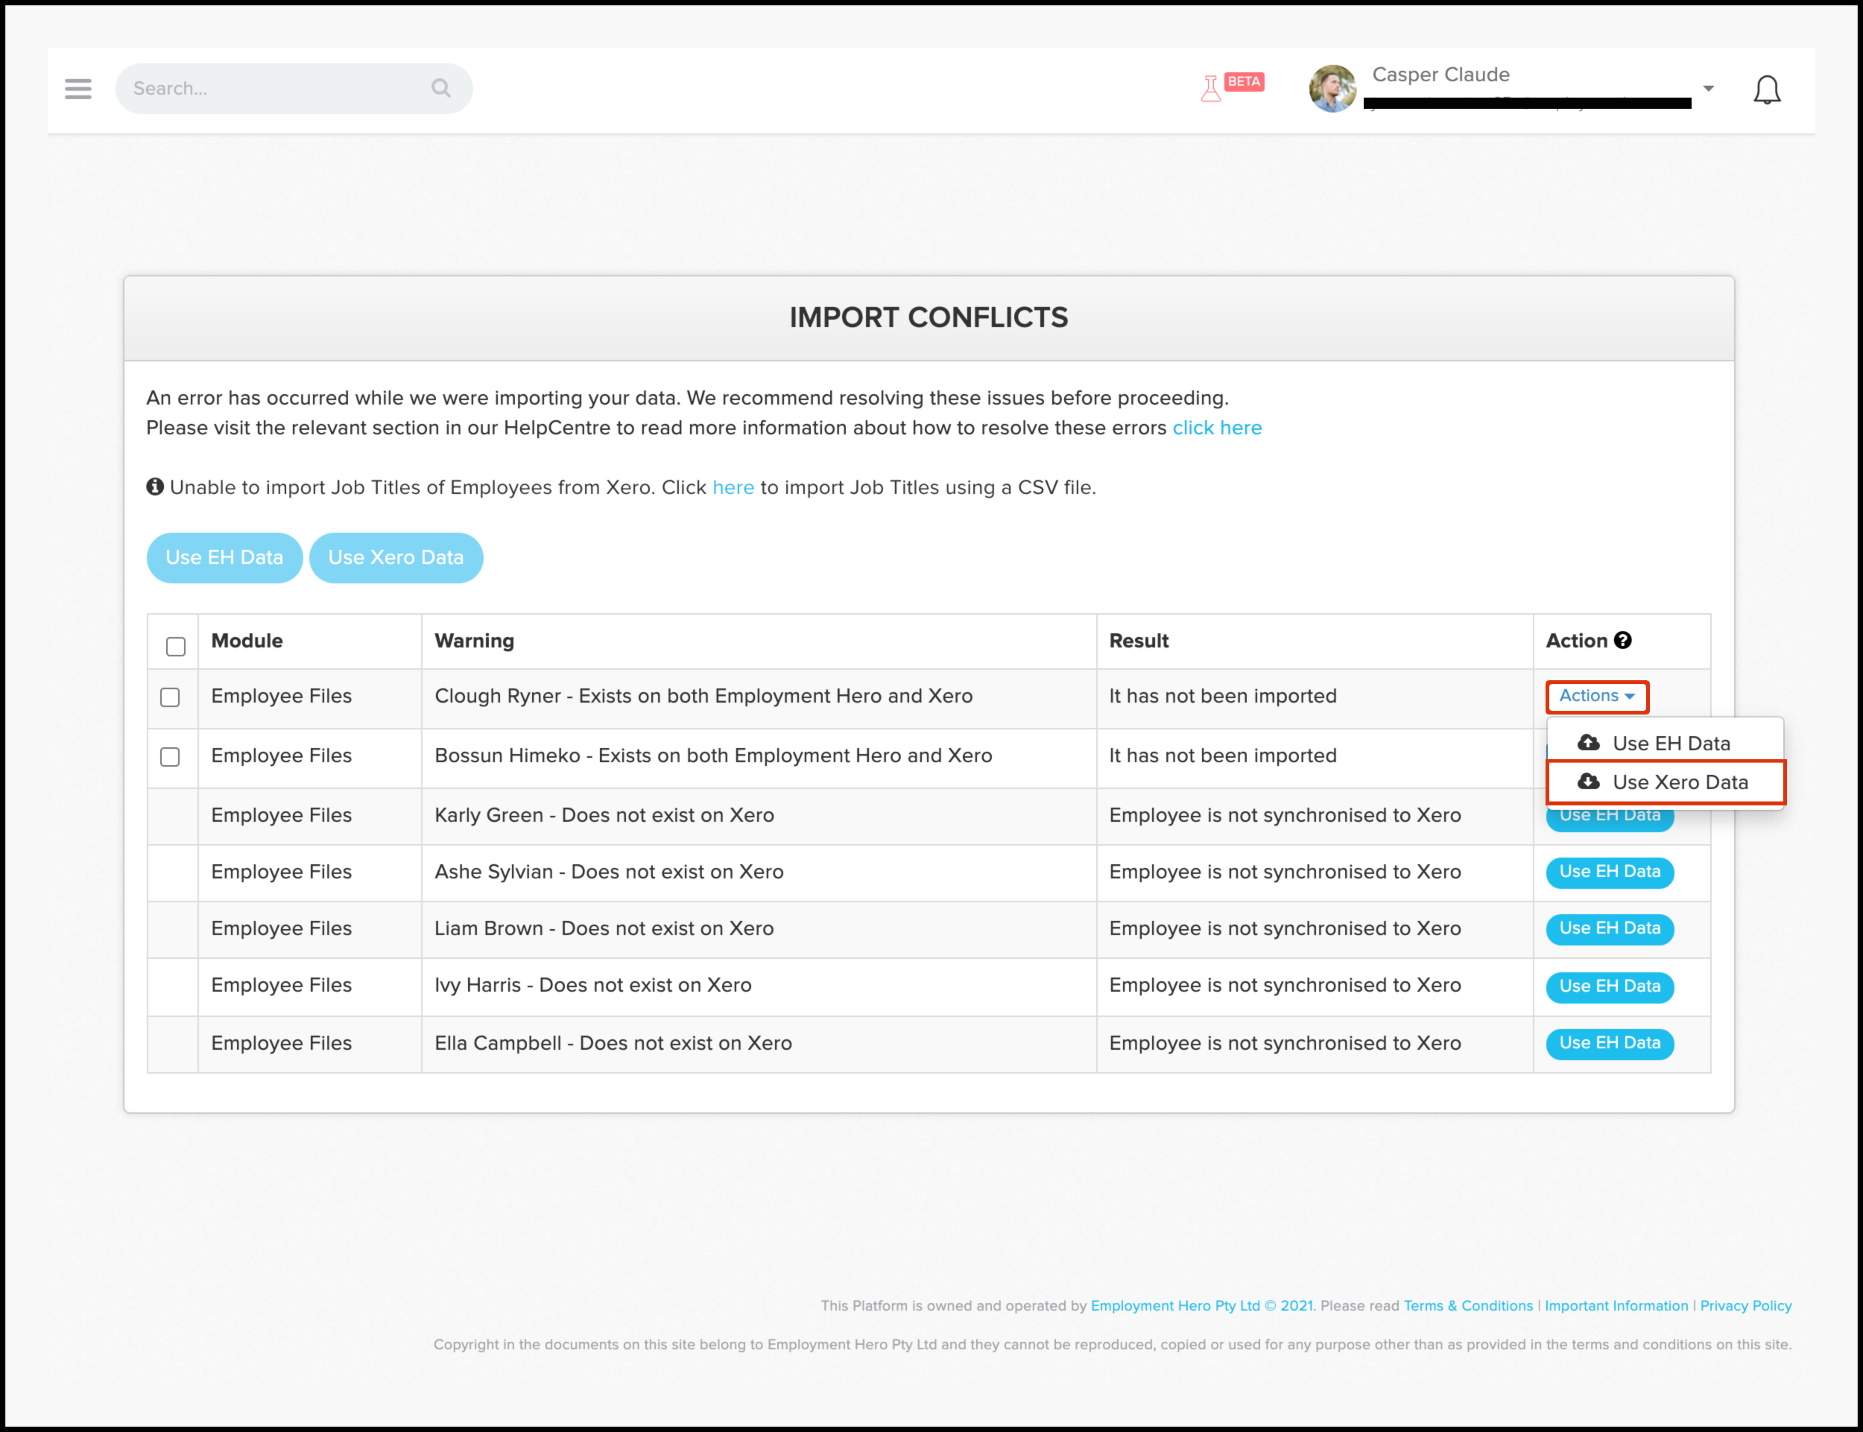Click Casper Claude's profile avatar
The height and width of the screenshot is (1432, 1863).
1332,89
